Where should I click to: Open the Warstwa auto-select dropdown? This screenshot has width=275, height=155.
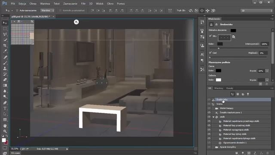(x=47, y=10)
